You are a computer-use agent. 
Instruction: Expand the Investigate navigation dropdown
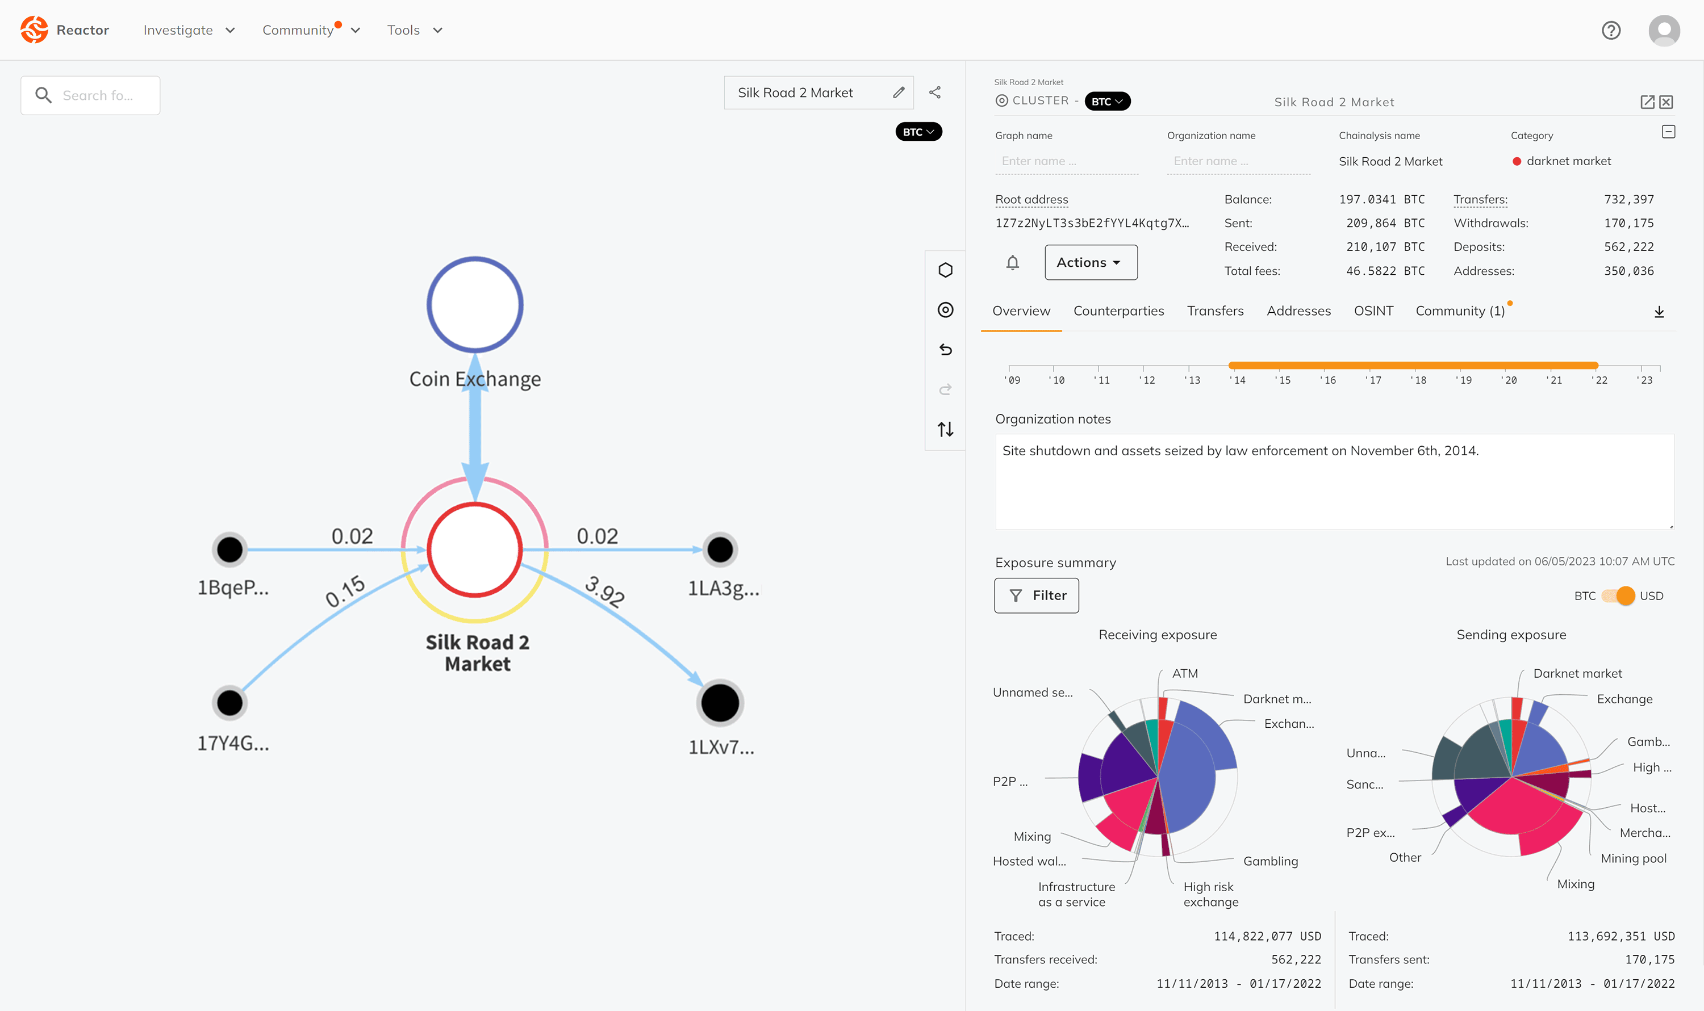pos(187,29)
